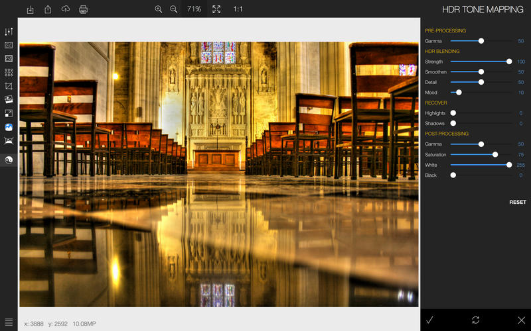Adjust the HDR Strength slider
531x331 pixels.
tap(509, 62)
